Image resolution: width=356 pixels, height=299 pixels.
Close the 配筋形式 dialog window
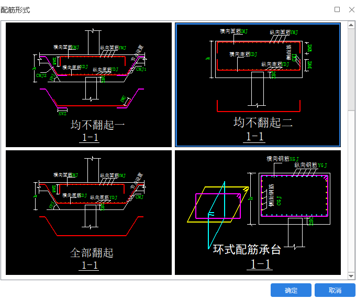pyautogui.click(x=352, y=9)
